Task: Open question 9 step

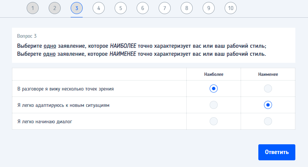Action: coord(209,8)
